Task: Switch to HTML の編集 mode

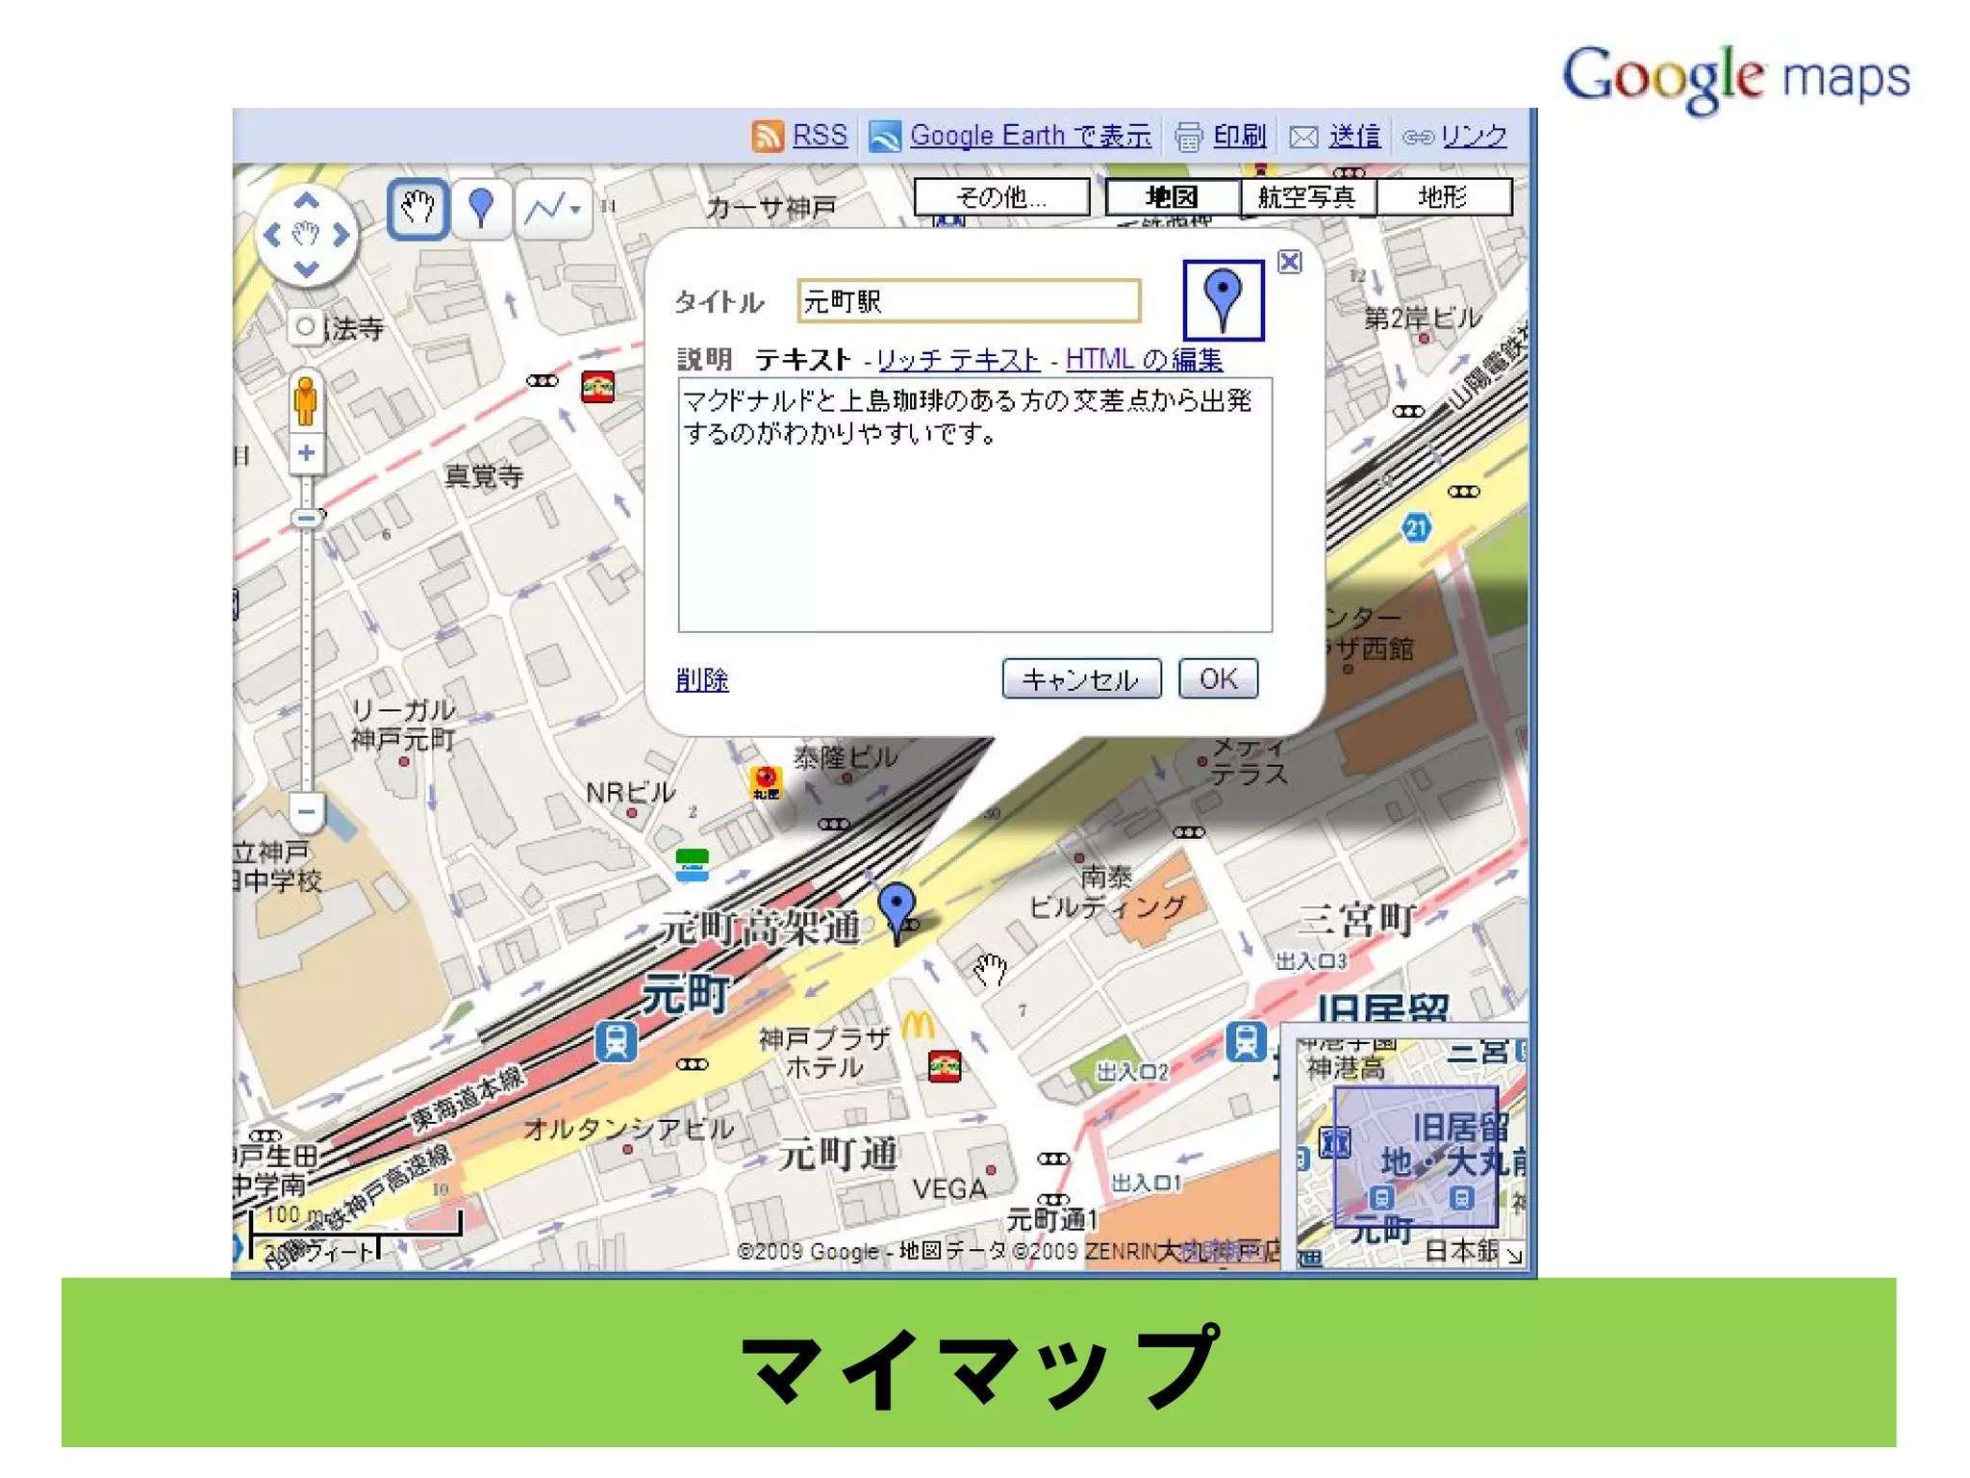Action: [1145, 360]
